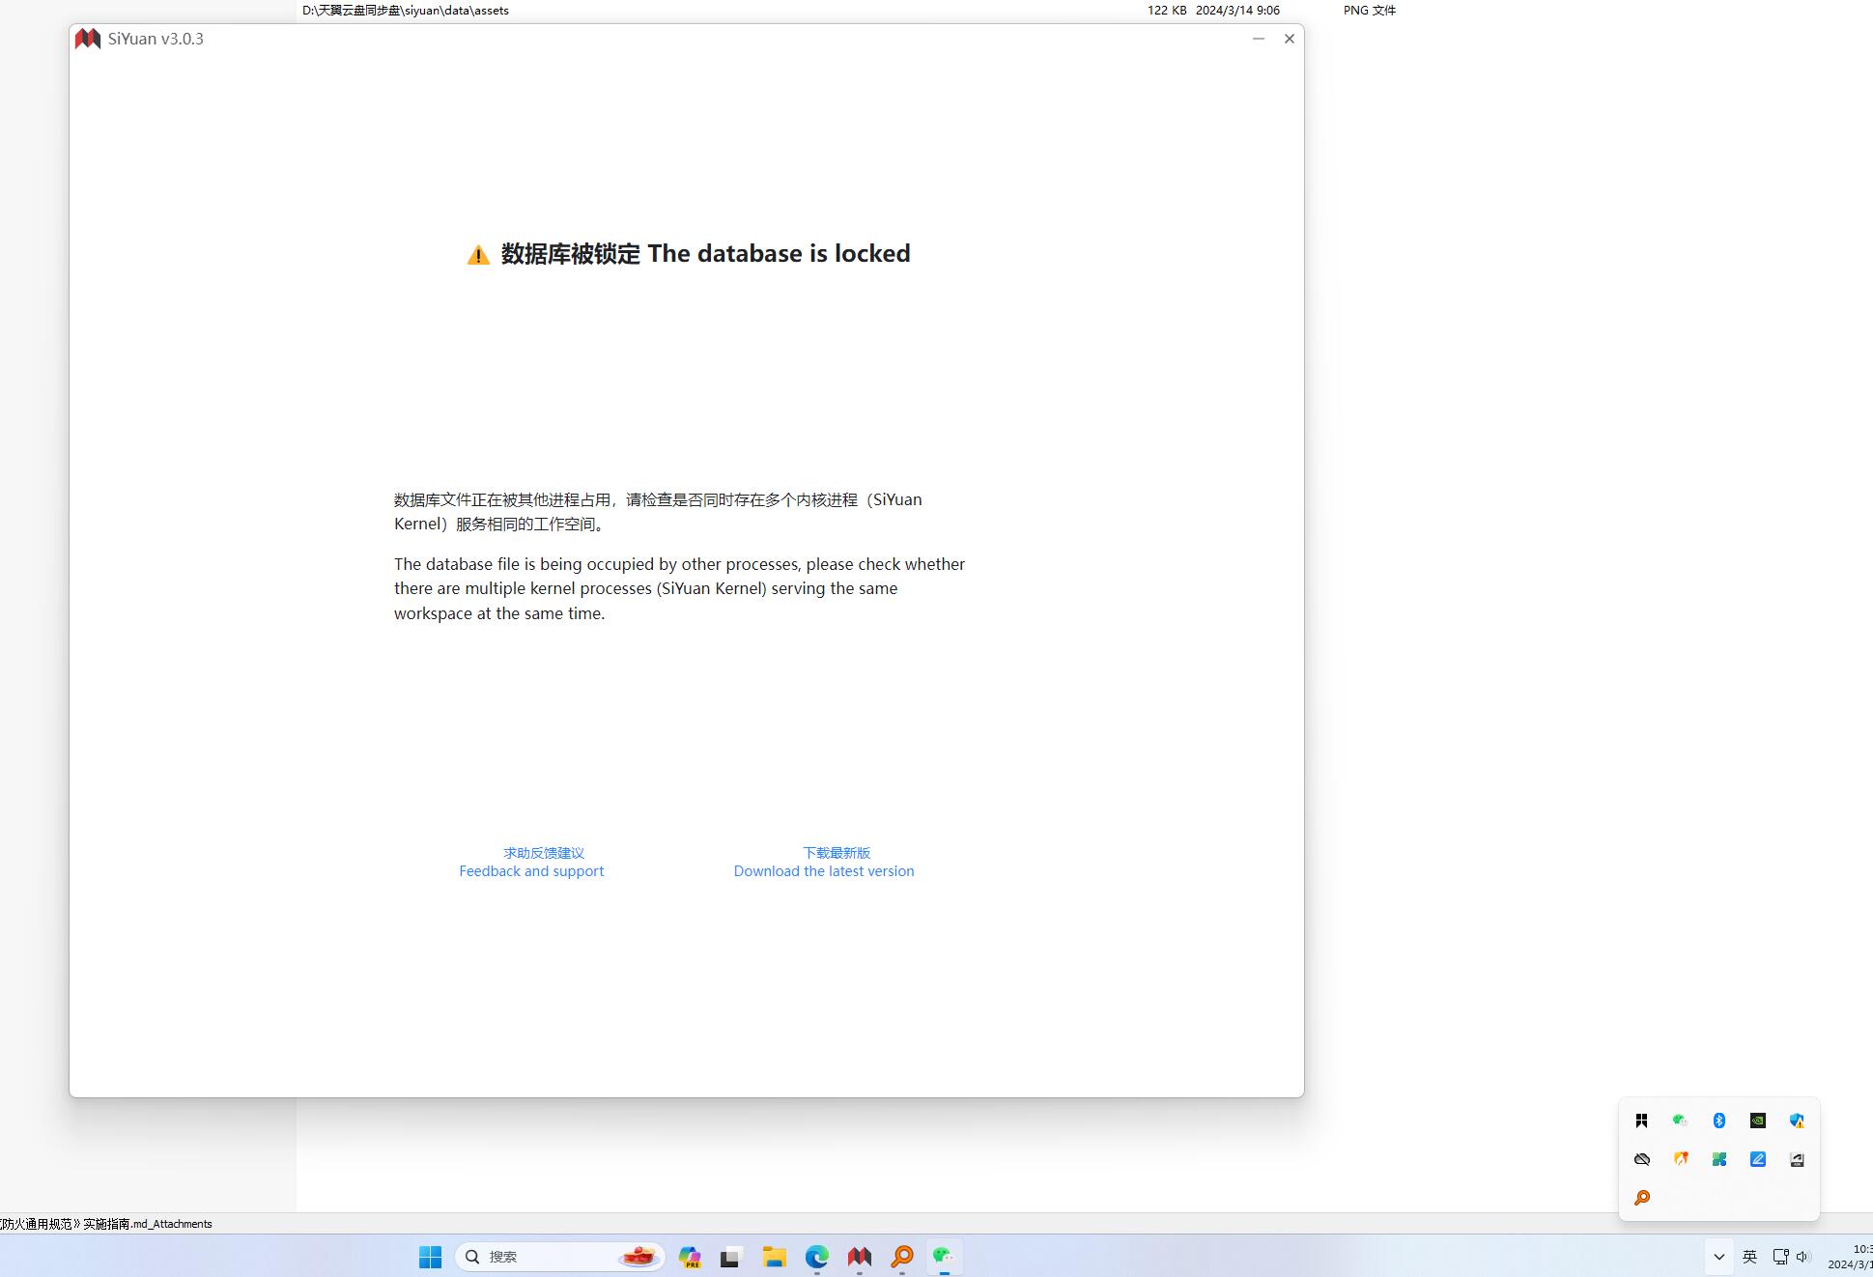Click the crossed-out cloud sync tray icon
This screenshot has height=1277, width=1873.
[x=1641, y=1159]
